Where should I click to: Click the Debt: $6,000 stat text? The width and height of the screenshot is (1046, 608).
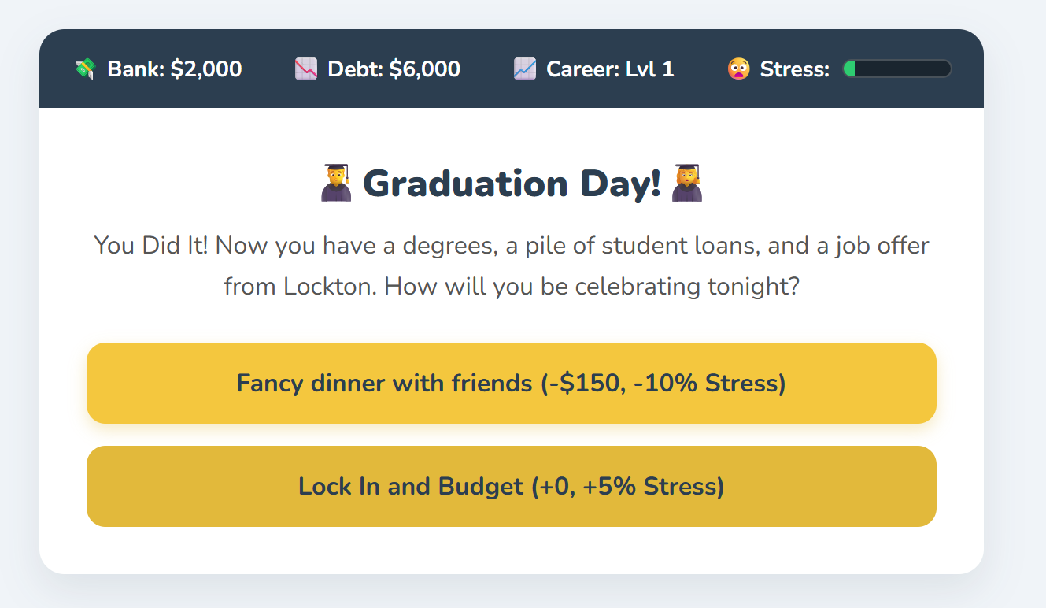394,69
